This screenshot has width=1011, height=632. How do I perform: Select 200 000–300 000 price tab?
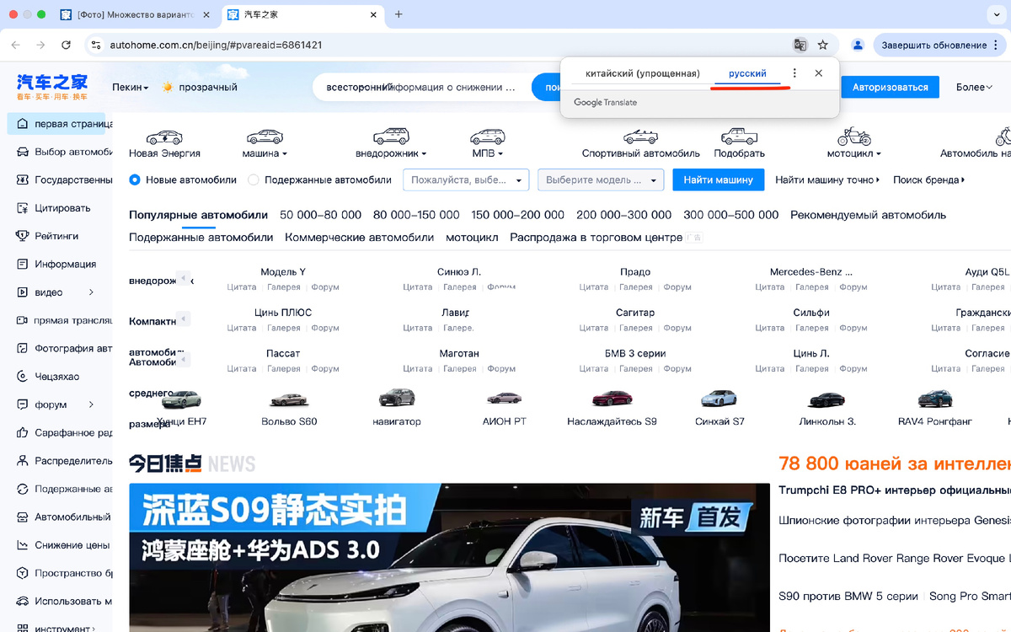coord(624,215)
